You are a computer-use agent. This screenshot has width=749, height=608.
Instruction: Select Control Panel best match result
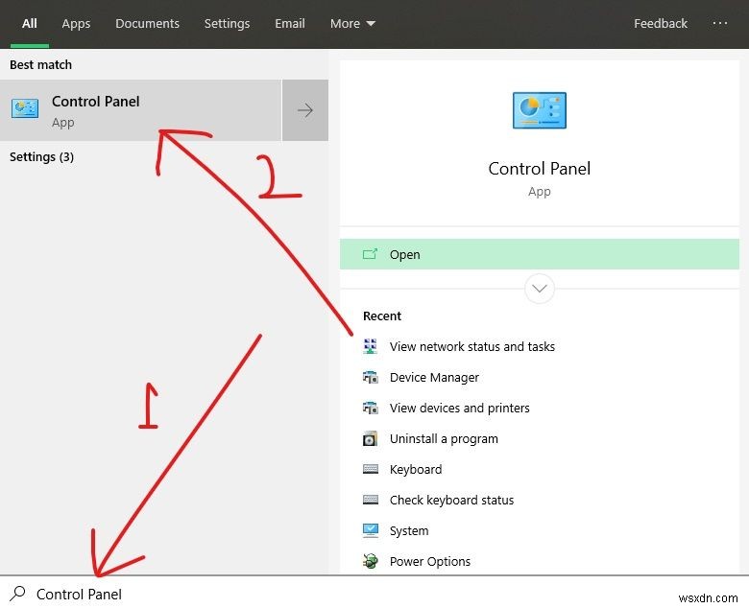click(140, 110)
